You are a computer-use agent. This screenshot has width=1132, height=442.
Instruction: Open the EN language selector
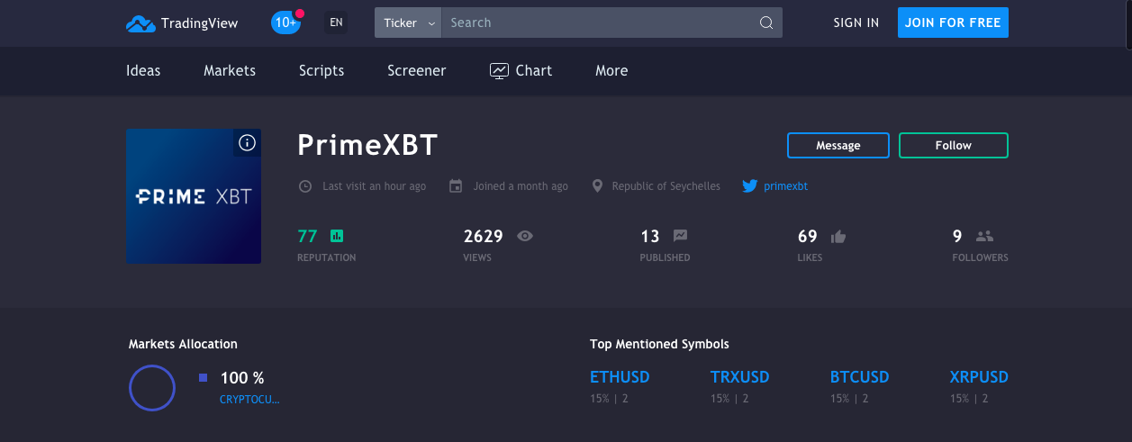(336, 23)
